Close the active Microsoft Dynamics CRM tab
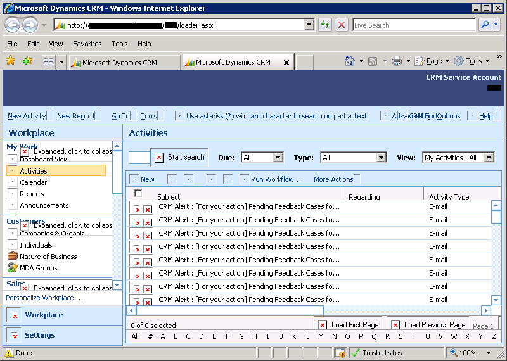The width and height of the screenshot is (507, 361). [x=286, y=63]
